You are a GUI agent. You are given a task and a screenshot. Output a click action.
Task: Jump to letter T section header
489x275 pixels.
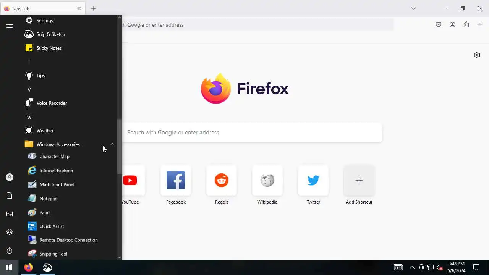29,62
